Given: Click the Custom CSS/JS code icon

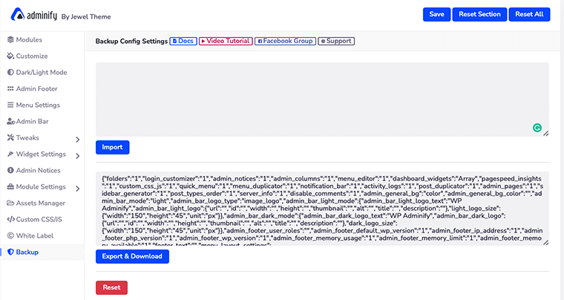Looking at the screenshot, I should pos(10,219).
